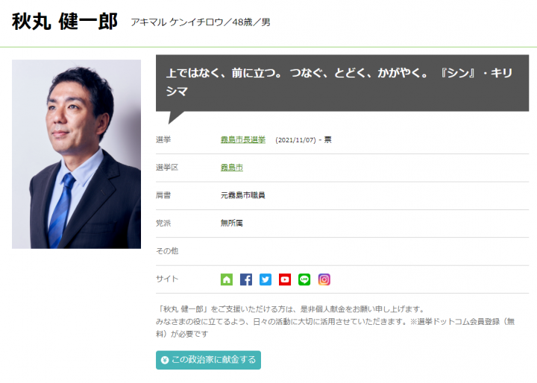
Task: Open the candidate's homepage via green house icon
Action: tap(227, 279)
